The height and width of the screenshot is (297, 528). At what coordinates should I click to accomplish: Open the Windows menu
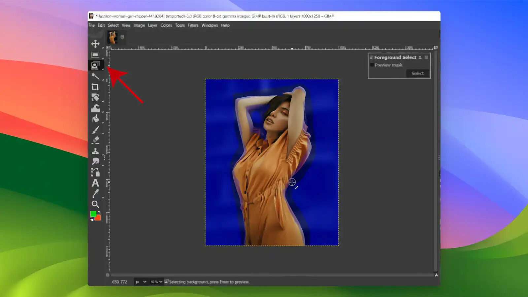(209, 25)
